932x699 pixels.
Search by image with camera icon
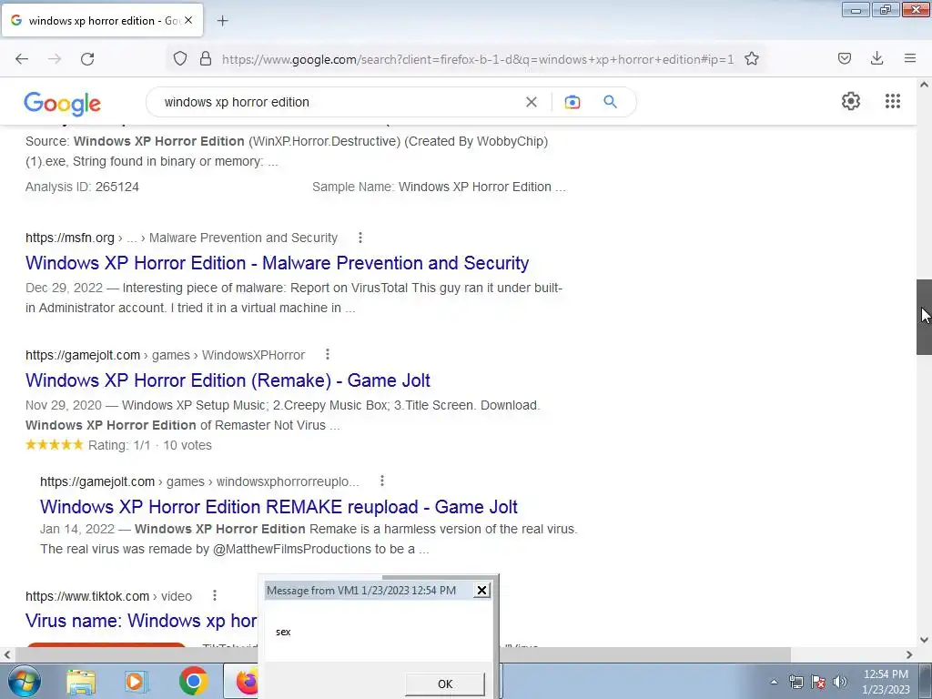tap(572, 102)
